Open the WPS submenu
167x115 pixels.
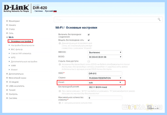(x=13, y=58)
